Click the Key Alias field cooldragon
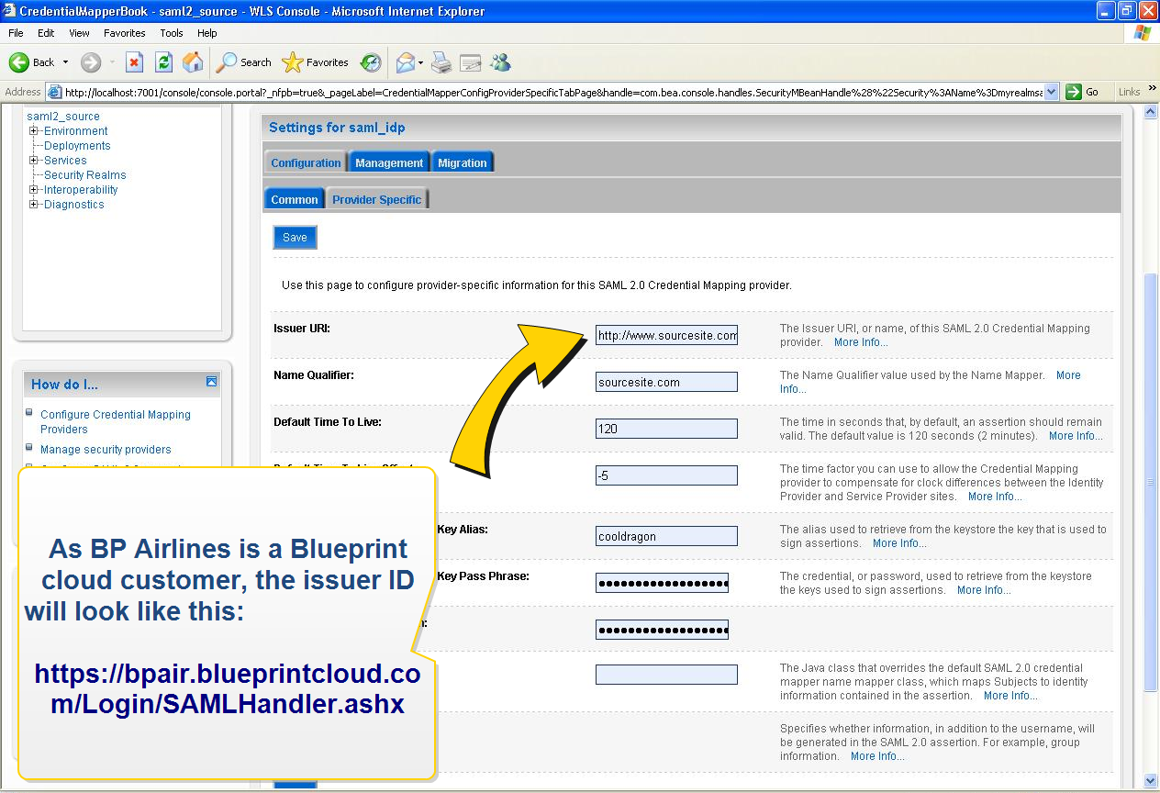The image size is (1160, 793). point(666,536)
